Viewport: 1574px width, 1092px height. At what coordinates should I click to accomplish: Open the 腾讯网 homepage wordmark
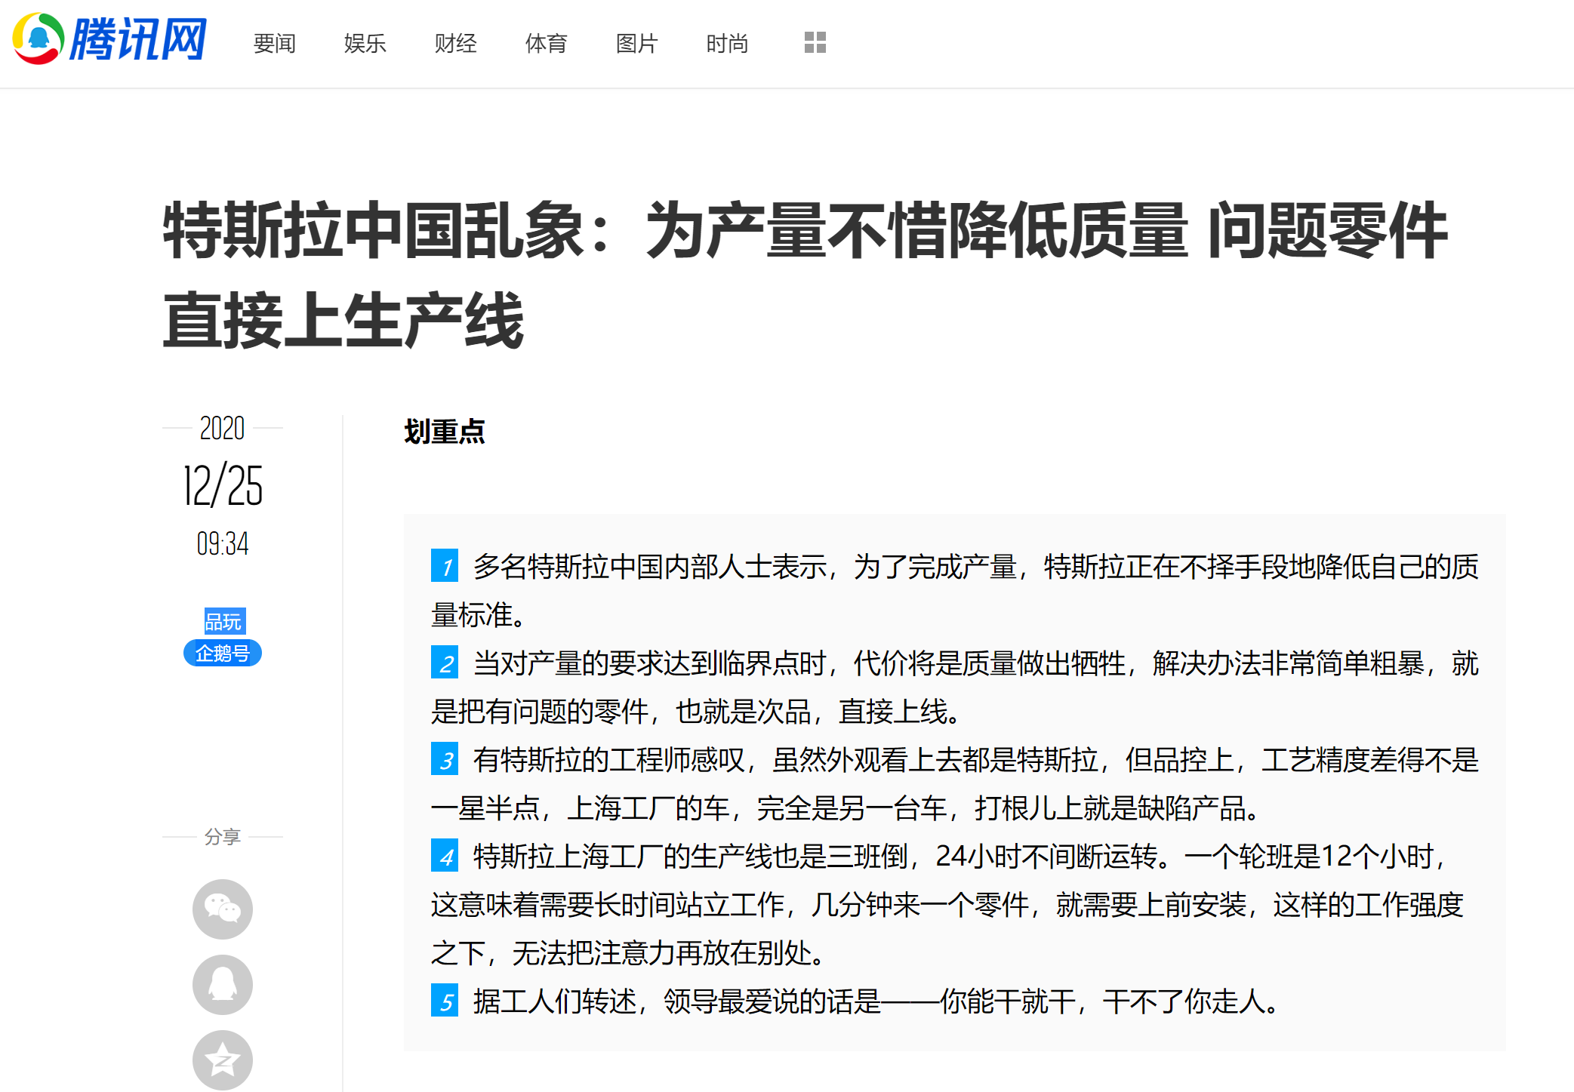[138, 39]
